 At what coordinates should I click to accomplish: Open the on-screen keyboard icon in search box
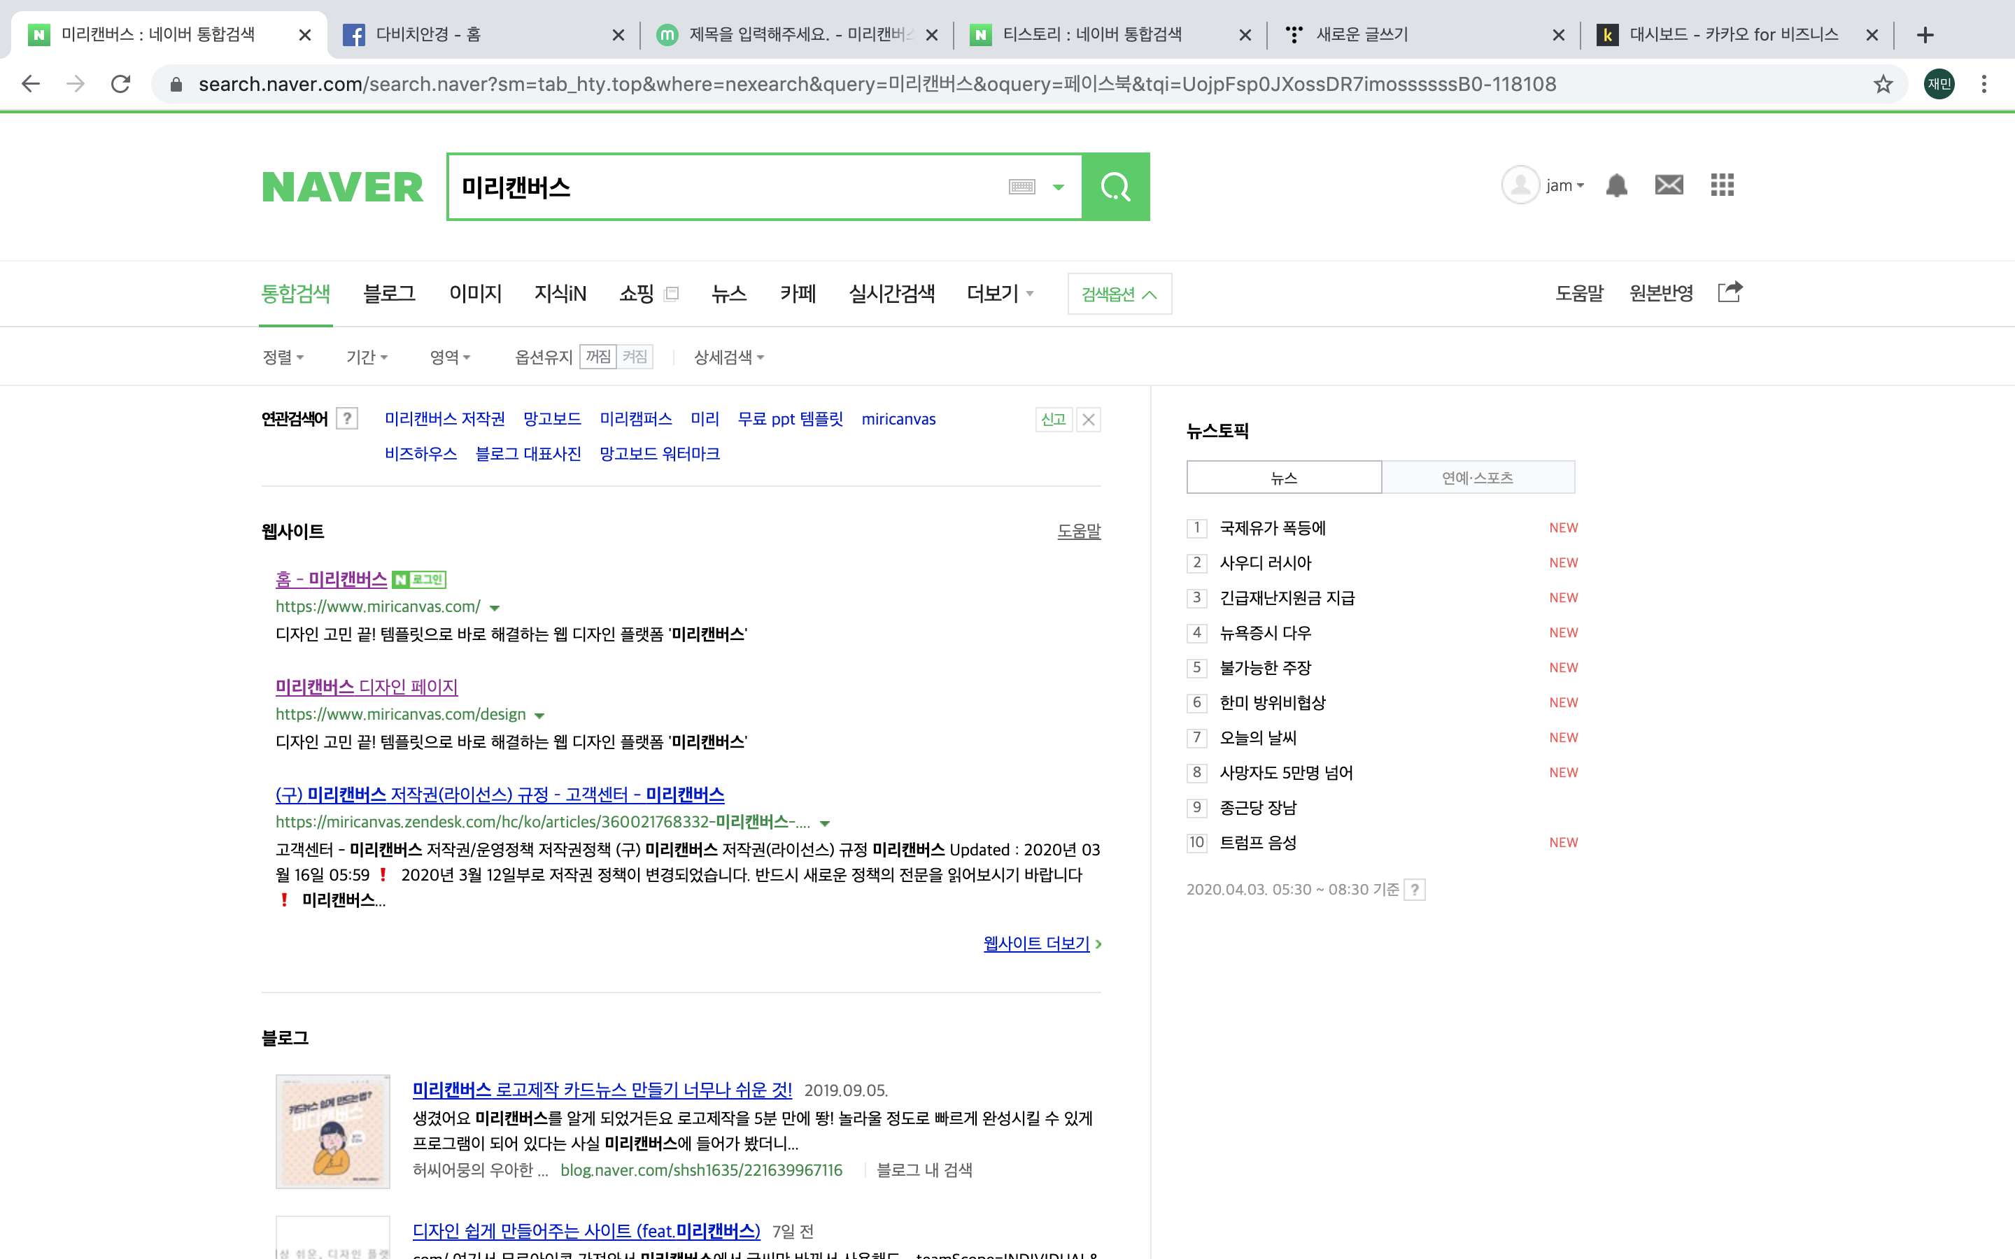[x=1021, y=187]
